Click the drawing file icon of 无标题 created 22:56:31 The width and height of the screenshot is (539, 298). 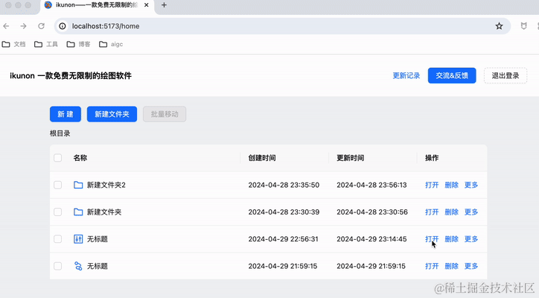click(x=78, y=239)
